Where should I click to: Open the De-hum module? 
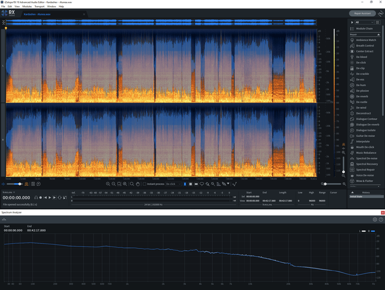(358, 85)
